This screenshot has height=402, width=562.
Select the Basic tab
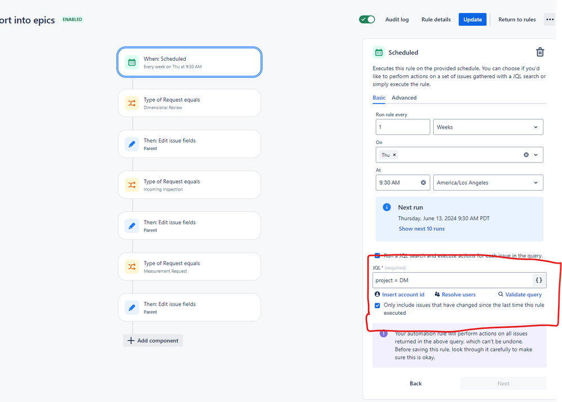[x=379, y=97]
